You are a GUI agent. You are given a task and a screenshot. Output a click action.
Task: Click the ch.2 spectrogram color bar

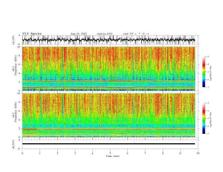click(204, 118)
